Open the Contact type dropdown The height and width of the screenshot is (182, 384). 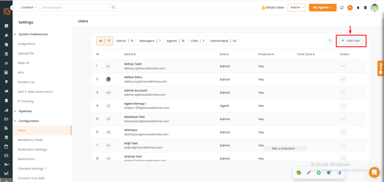[x=28, y=7]
